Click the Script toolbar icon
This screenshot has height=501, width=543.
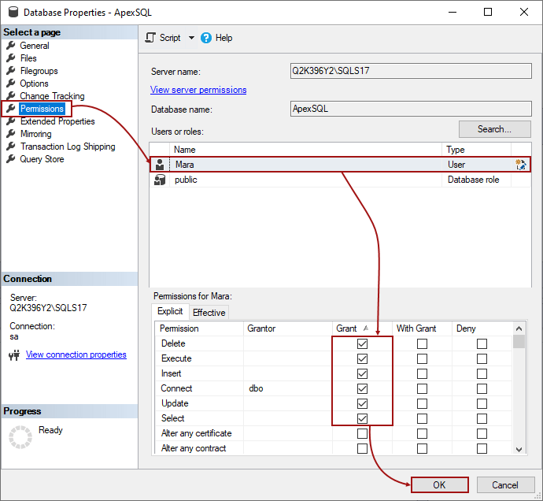click(150, 38)
